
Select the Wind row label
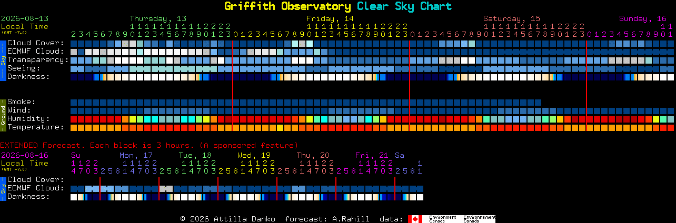click(x=19, y=110)
